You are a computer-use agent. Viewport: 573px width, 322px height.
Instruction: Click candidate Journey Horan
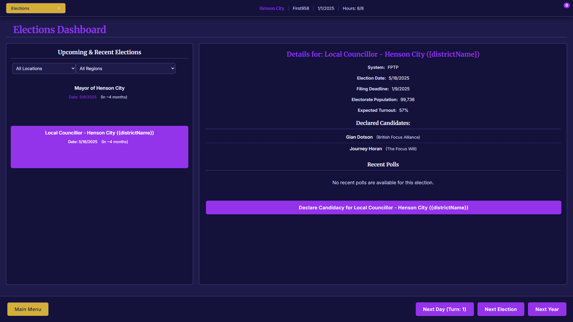point(366,149)
